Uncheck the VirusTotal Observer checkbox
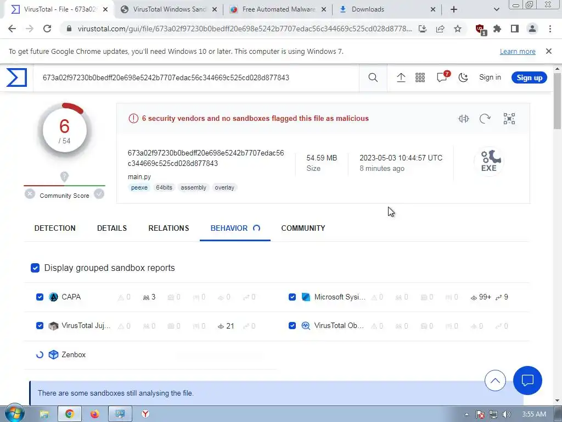 (292, 326)
